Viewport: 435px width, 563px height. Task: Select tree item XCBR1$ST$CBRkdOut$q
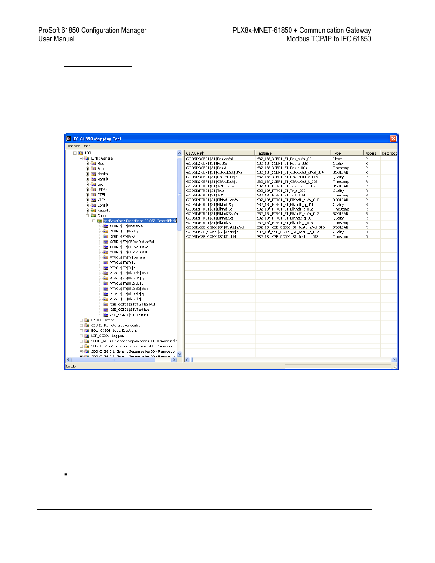click(x=129, y=247)
